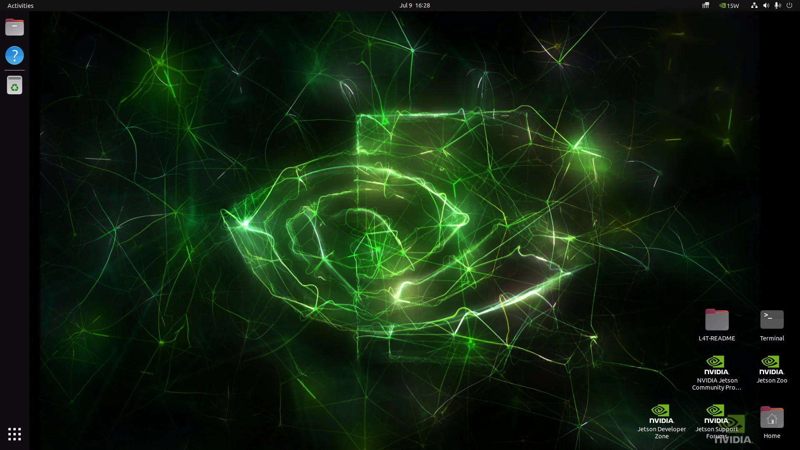Select the L4T-README folder on desktop
Screen dimensions: 800x450
tap(717, 325)
